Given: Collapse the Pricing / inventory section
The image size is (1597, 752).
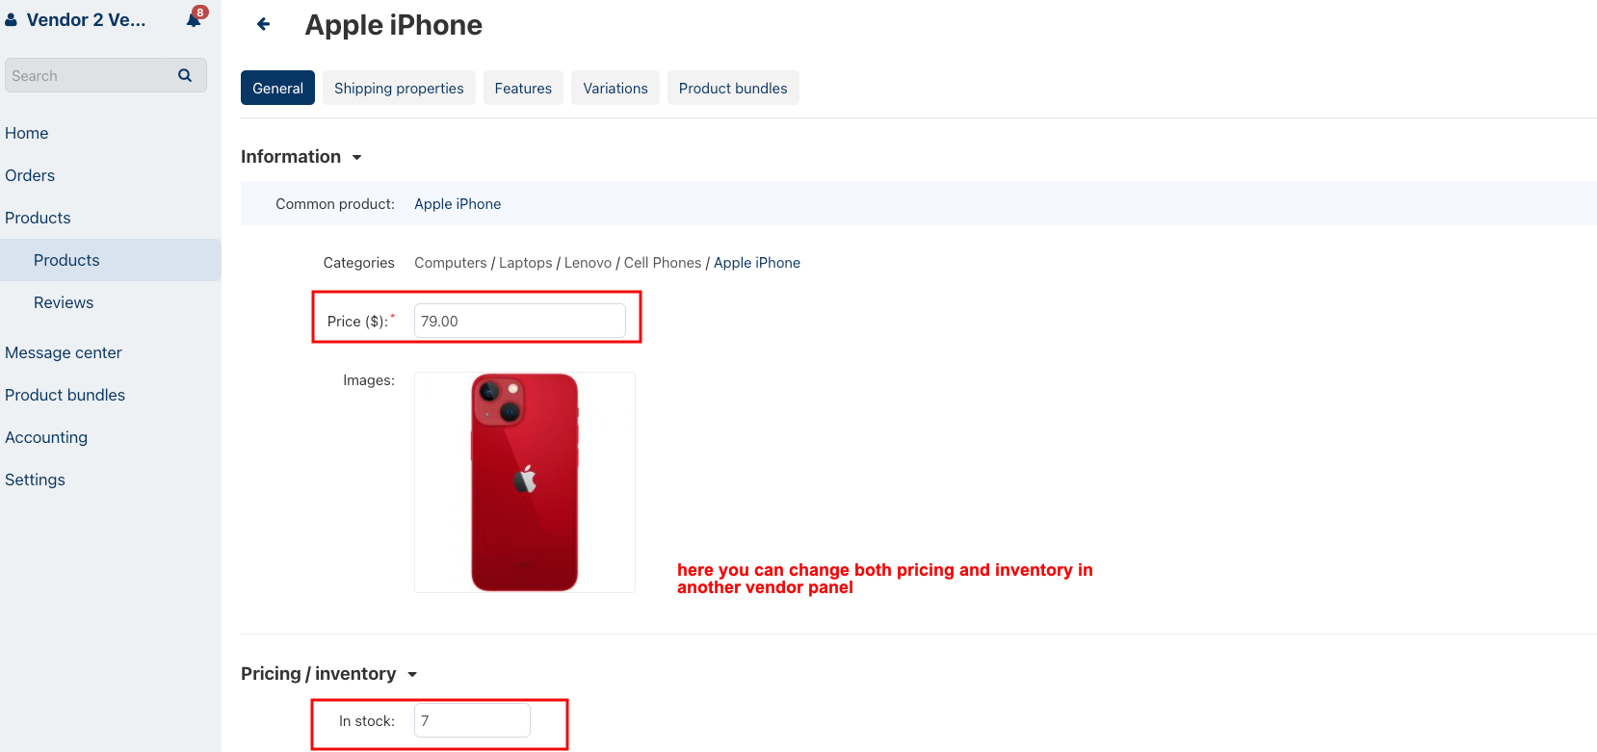Looking at the screenshot, I should pos(412,674).
